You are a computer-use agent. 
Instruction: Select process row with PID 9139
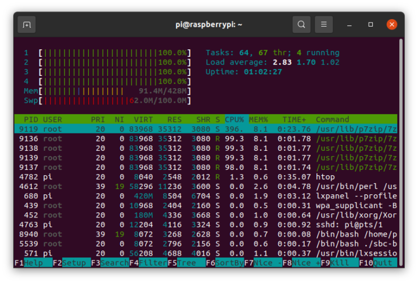(206, 158)
